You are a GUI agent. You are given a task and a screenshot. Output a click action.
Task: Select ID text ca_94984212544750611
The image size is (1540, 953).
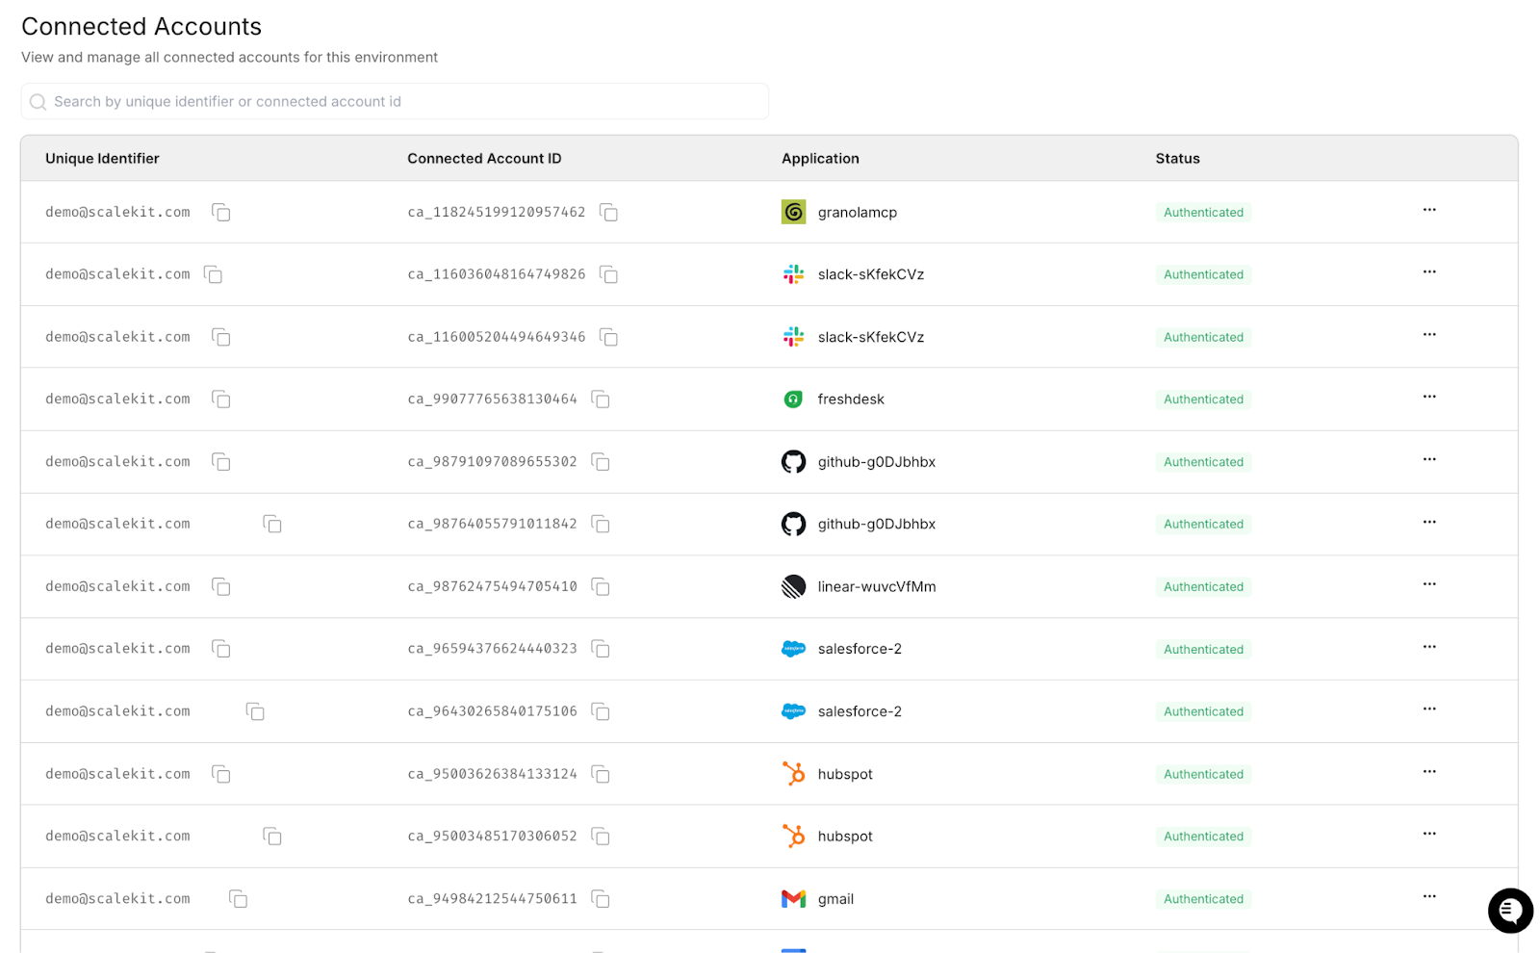tap(493, 899)
